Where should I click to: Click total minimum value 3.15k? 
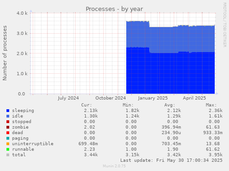132,155
